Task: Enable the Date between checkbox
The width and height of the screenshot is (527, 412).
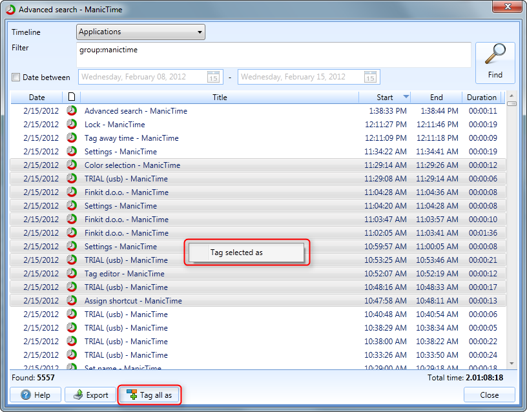Action: [15, 77]
